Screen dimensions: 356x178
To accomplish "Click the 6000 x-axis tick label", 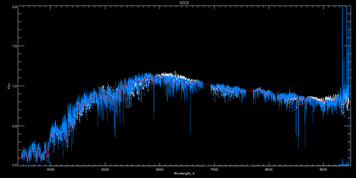I will point(160,169).
